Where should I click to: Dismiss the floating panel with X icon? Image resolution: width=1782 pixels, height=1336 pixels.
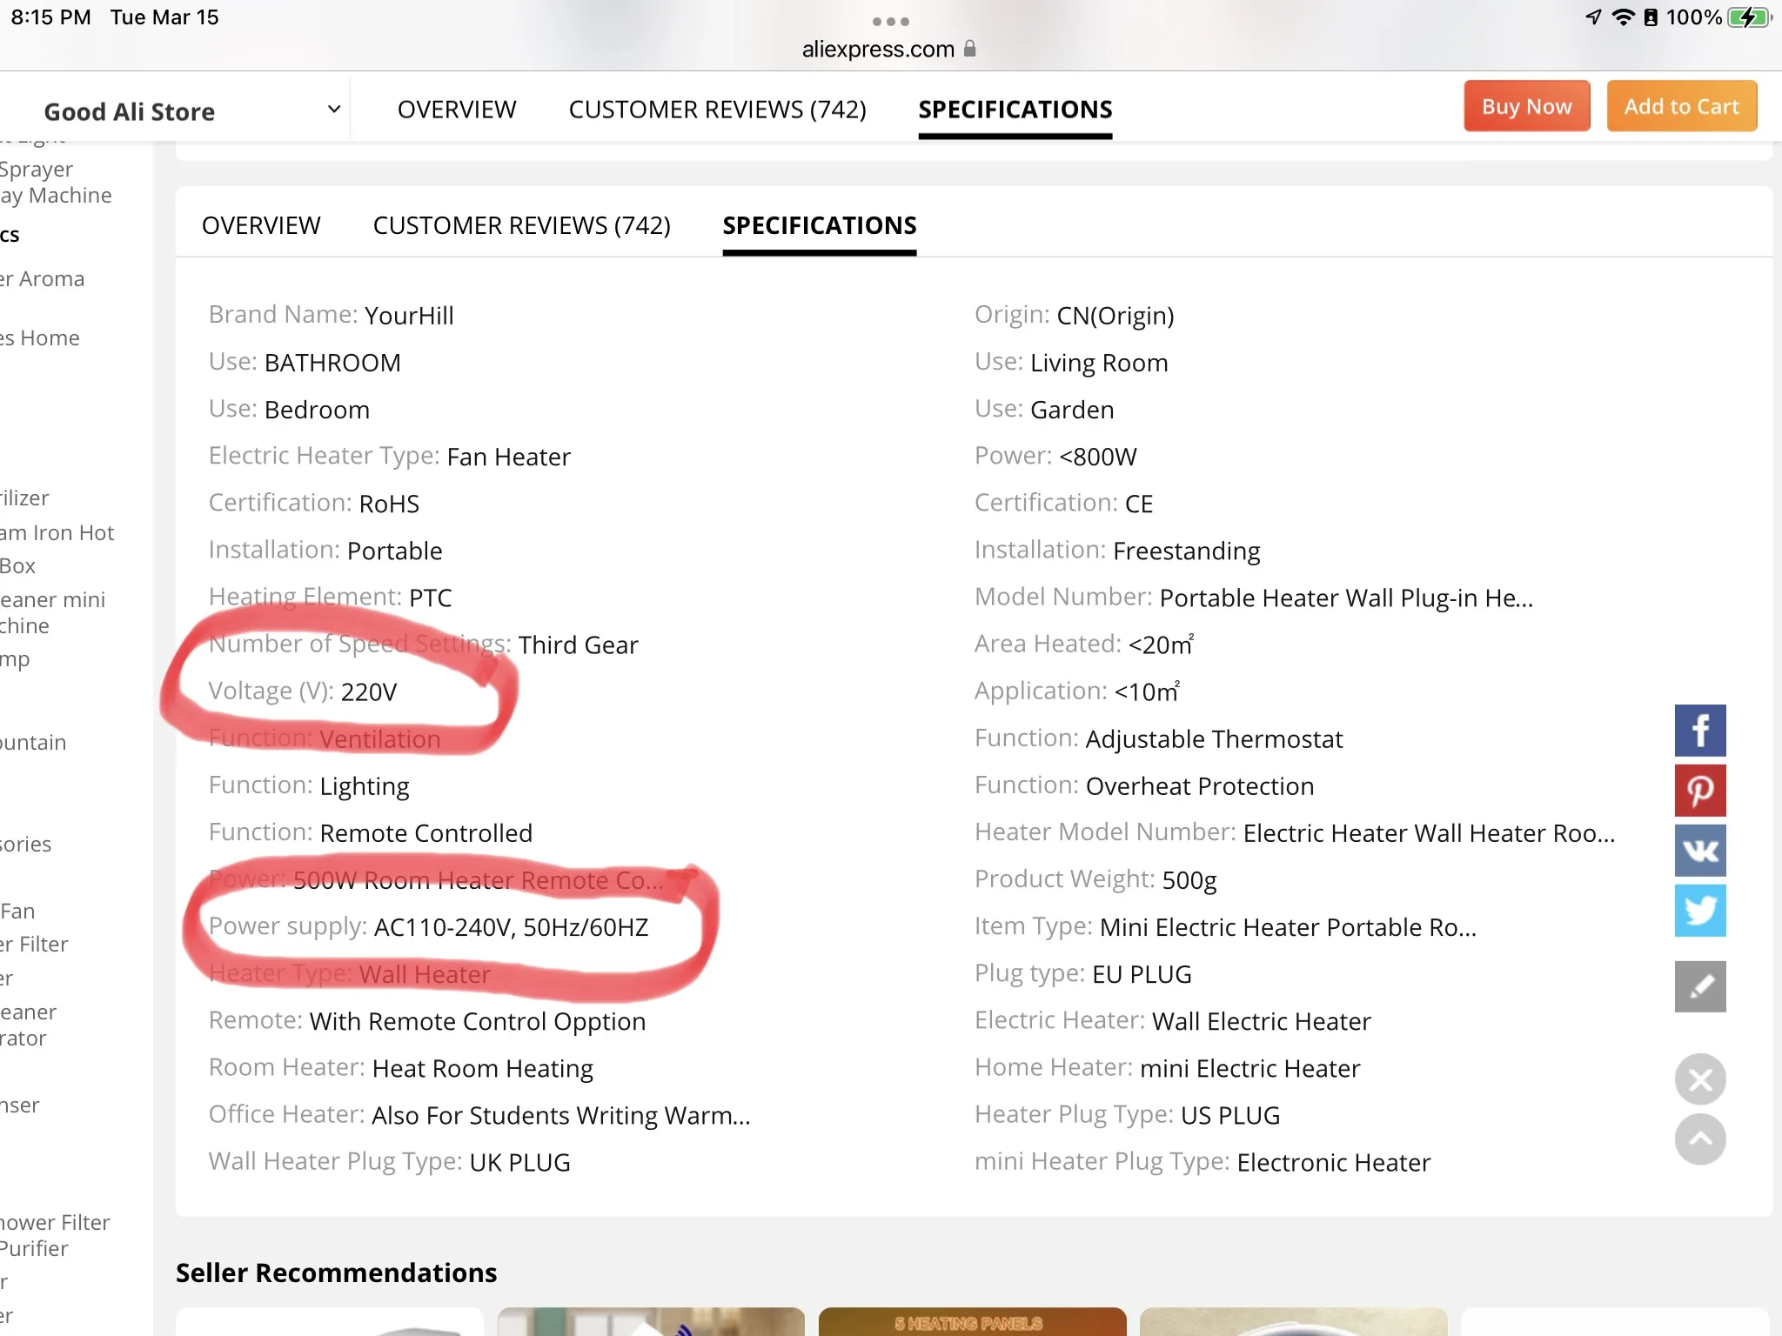[1699, 1079]
